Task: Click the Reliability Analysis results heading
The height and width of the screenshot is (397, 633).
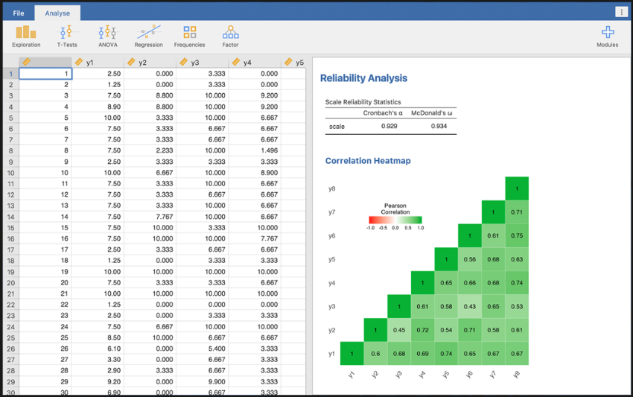Action: pyautogui.click(x=363, y=78)
